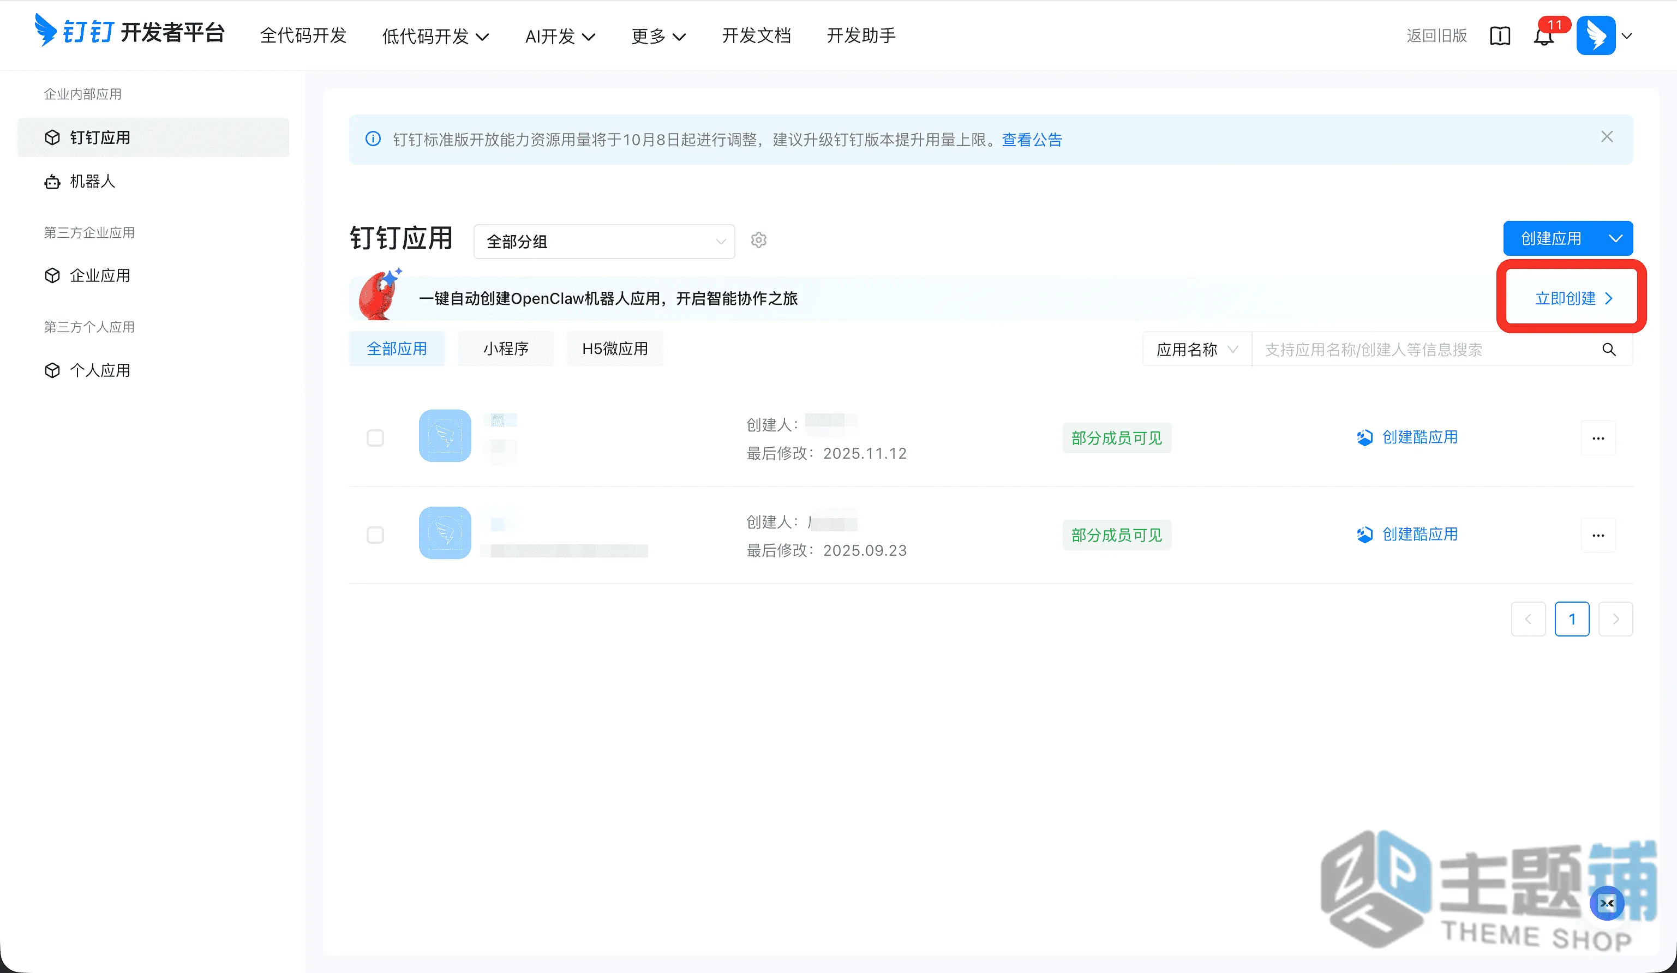Open the documentation book icon

(1500, 35)
